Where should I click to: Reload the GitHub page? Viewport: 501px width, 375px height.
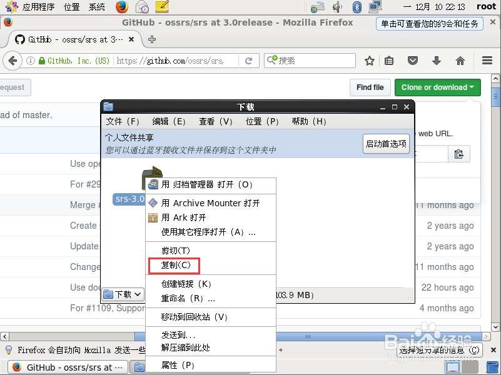(x=248, y=61)
